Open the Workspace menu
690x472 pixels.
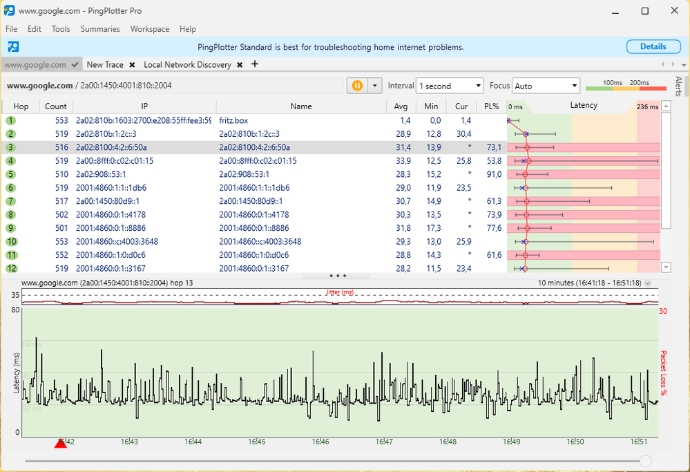150,29
